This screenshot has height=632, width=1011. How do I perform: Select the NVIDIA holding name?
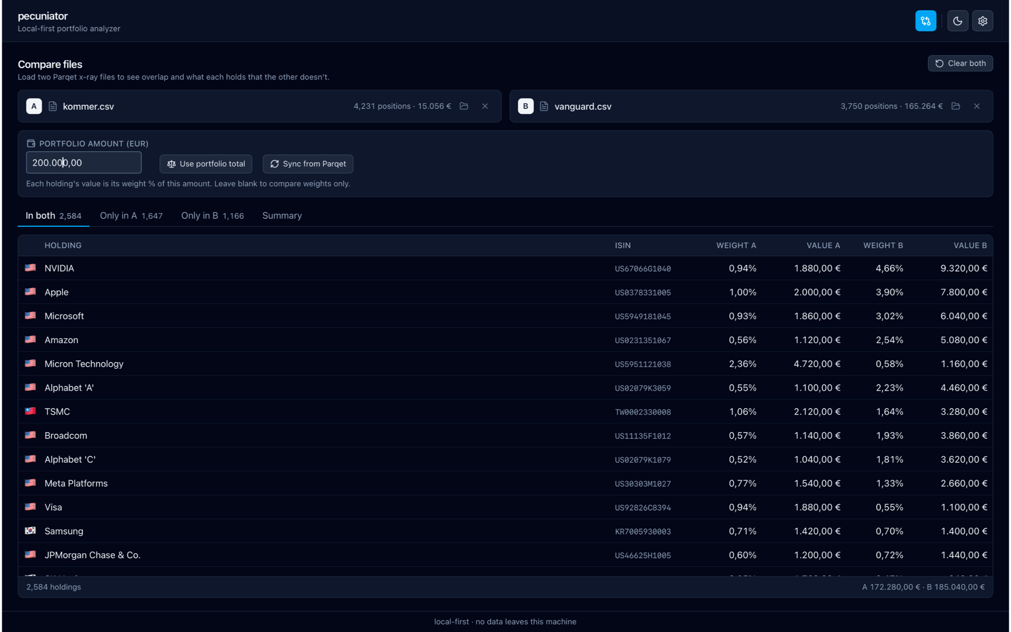[60, 268]
